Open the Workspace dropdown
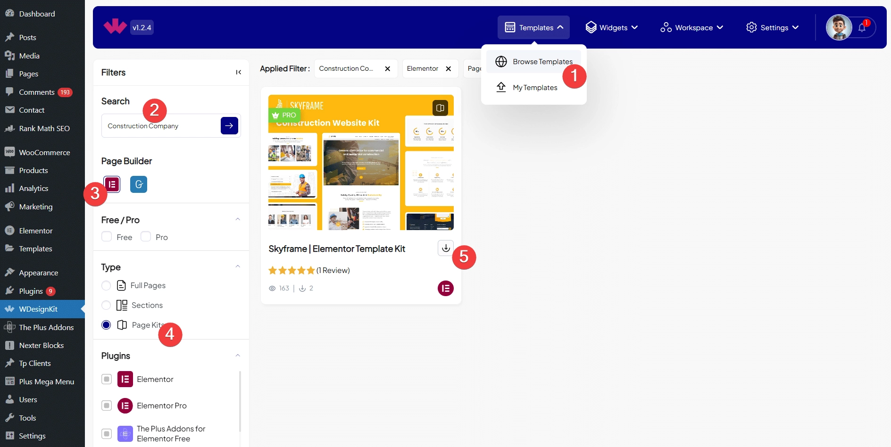 coord(691,28)
